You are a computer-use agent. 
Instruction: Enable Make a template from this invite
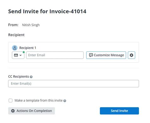tap(10, 101)
